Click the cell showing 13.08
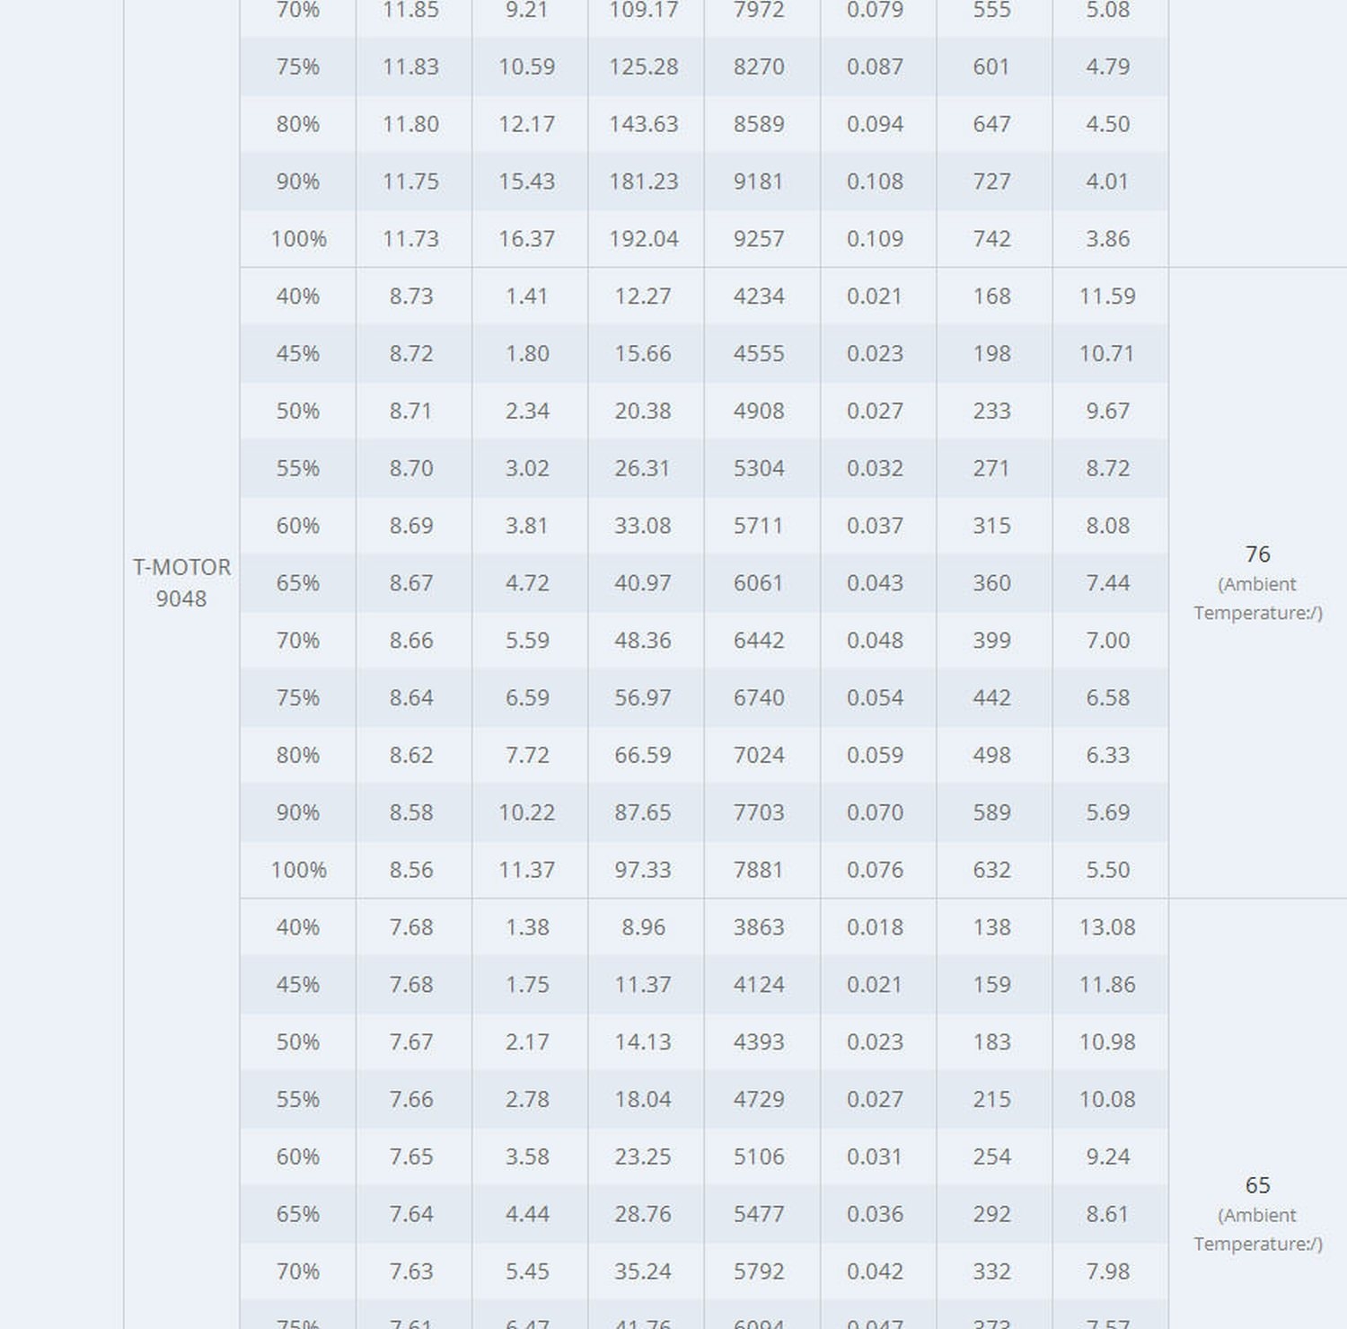The height and width of the screenshot is (1329, 1347). (1107, 927)
